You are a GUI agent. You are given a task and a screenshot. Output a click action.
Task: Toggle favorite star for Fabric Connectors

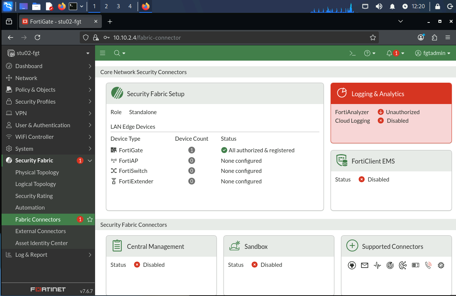[90, 219]
